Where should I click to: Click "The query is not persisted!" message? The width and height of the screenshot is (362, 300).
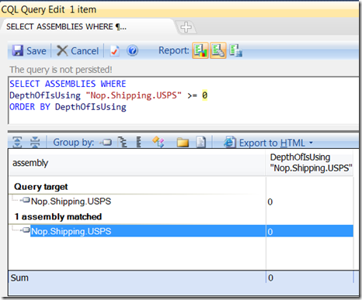(x=61, y=70)
